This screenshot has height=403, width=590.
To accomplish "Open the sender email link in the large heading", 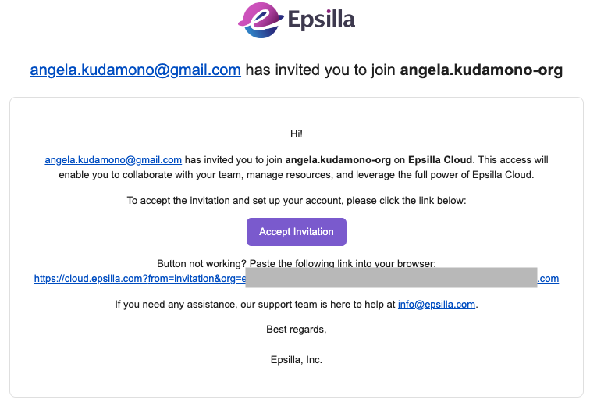I will tap(135, 70).
